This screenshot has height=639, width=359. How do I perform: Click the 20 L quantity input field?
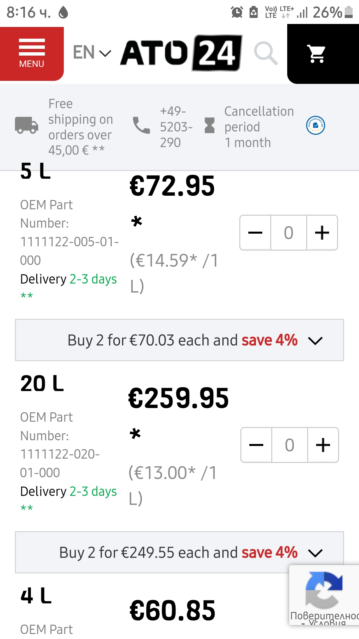(290, 445)
